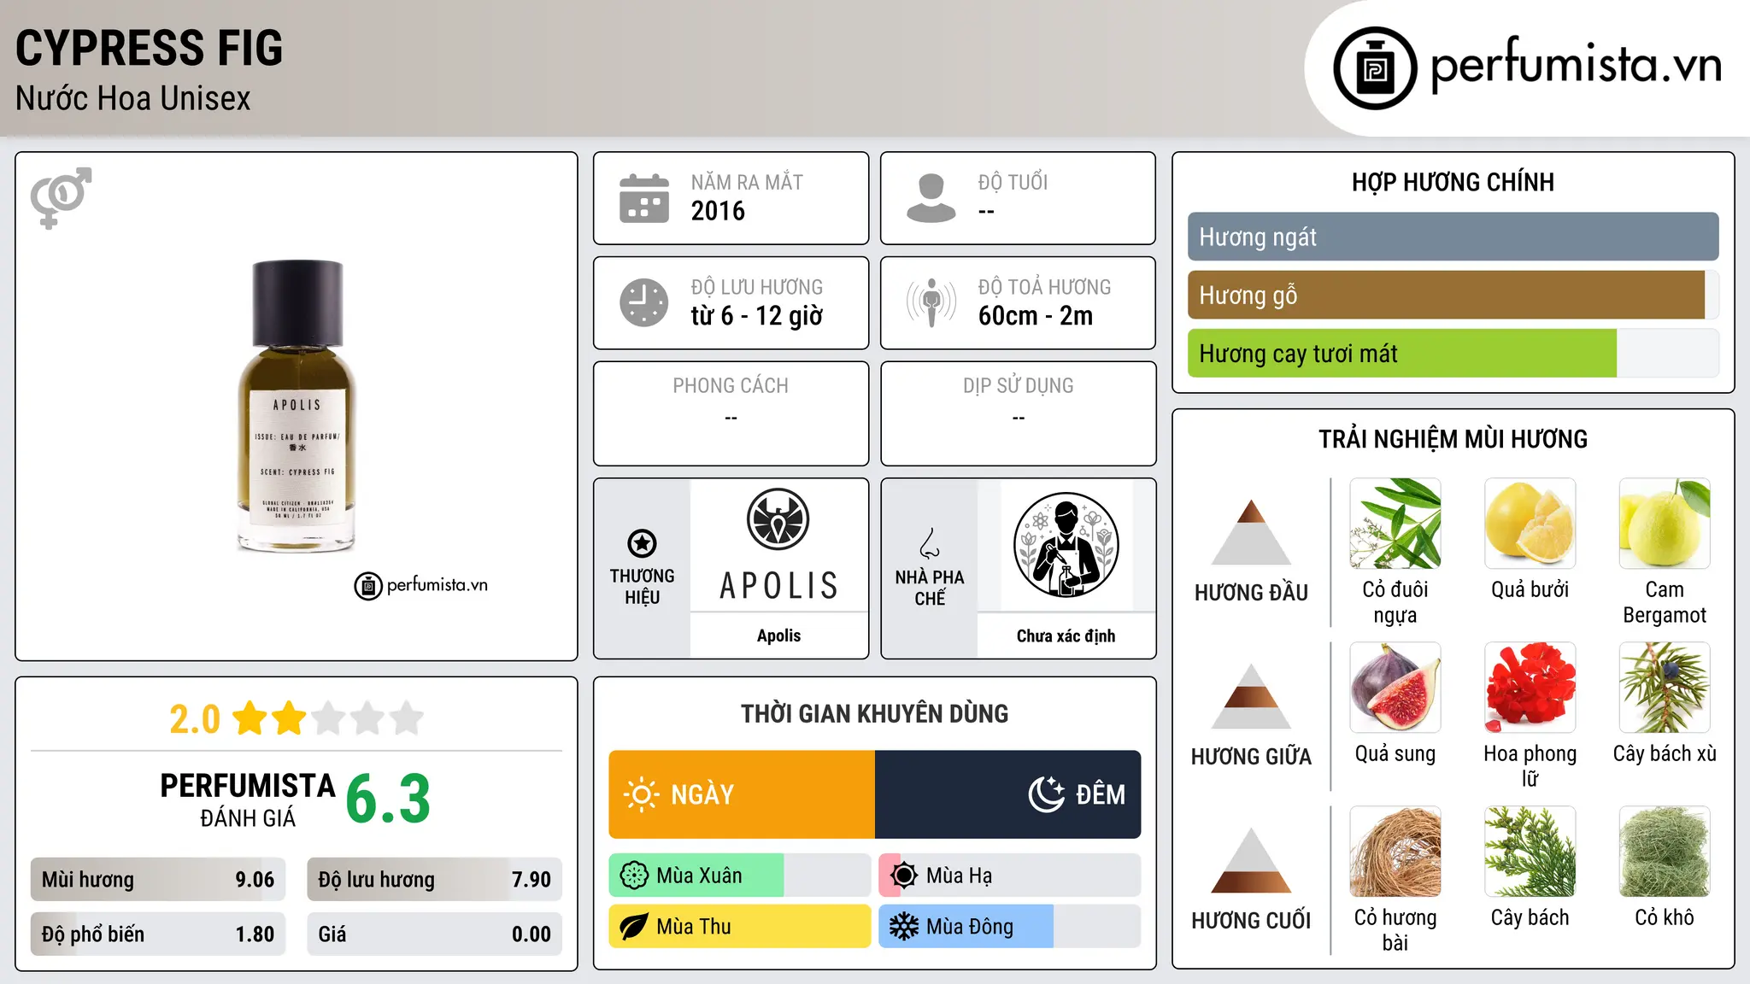This screenshot has width=1750, height=984.
Task: Click the fifth grey rating star
Action: pyautogui.click(x=408, y=718)
